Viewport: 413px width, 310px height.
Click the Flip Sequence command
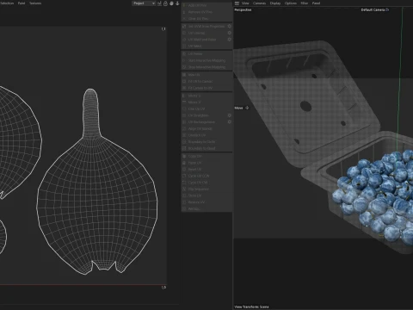[206, 189]
